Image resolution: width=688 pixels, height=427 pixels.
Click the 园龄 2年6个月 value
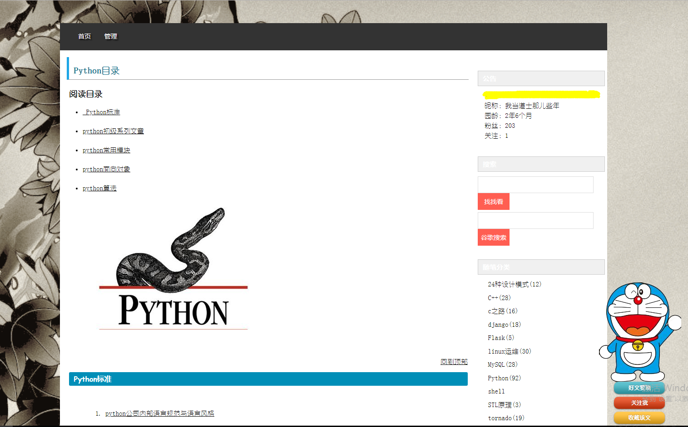pos(518,116)
